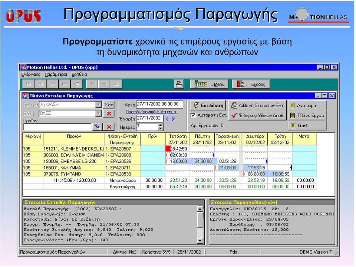Image resolution: width=356 pixels, height=267 pixels.
Task: Expand the Θέση ΟΛΕΣ dropdown
Action: (x=98, y=113)
